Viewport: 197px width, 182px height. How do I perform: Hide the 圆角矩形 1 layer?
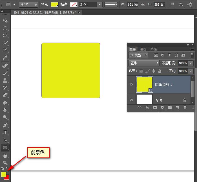131,85
